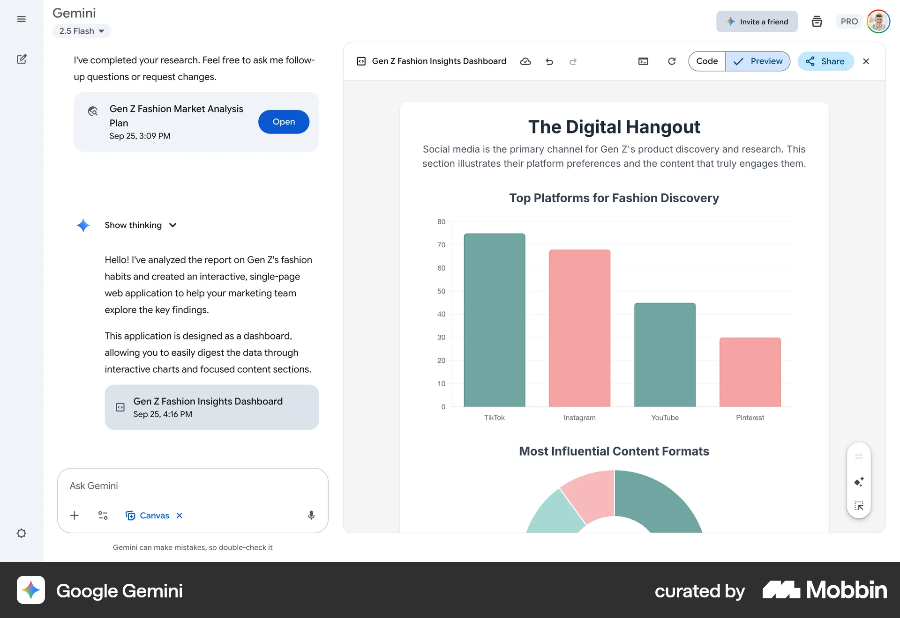Refresh the dashboard preview
The image size is (900, 618).
(672, 61)
